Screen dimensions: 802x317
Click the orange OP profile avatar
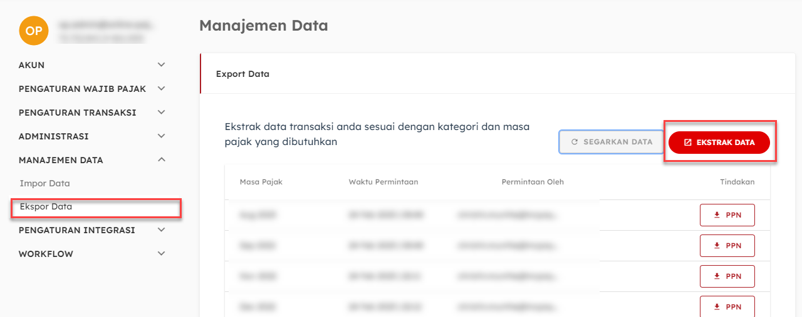(x=34, y=31)
